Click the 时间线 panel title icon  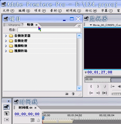tap(16, 102)
